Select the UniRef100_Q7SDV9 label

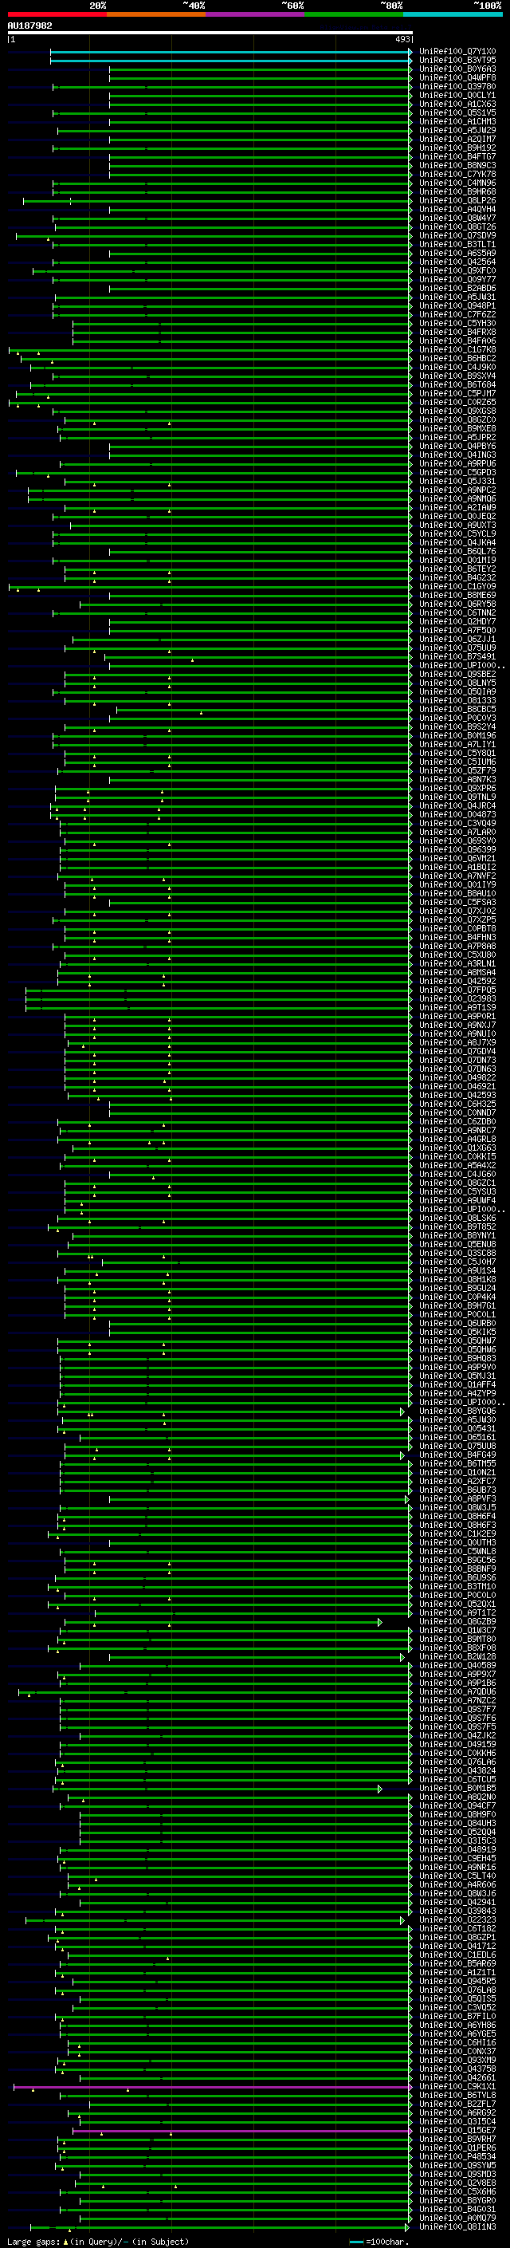coord(457,237)
